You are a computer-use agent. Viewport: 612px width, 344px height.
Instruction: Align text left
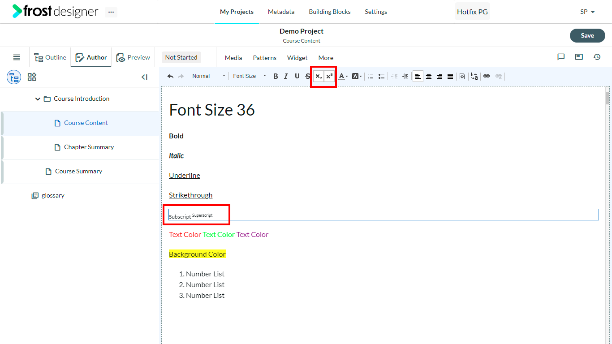pyautogui.click(x=418, y=76)
